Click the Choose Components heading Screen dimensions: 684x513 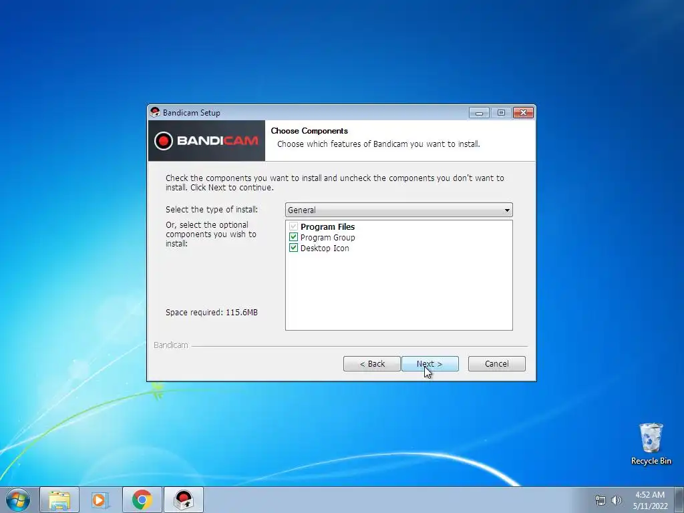click(x=309, y=131)
